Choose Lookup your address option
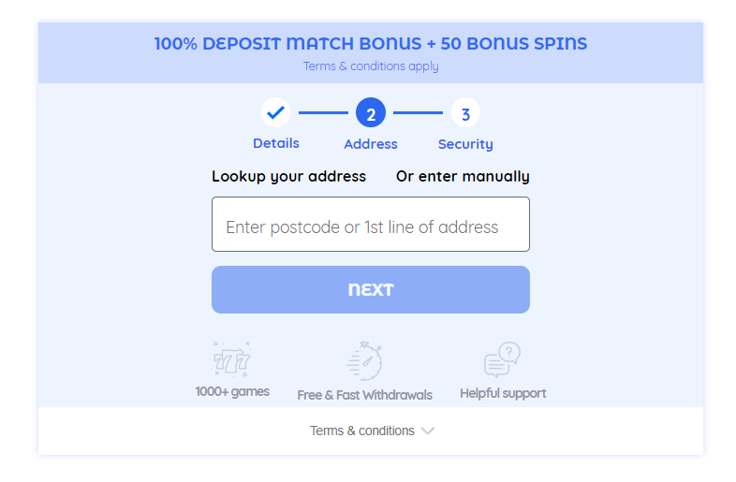The width and height of the screenshot is (736, 482). tap(288, 177)
